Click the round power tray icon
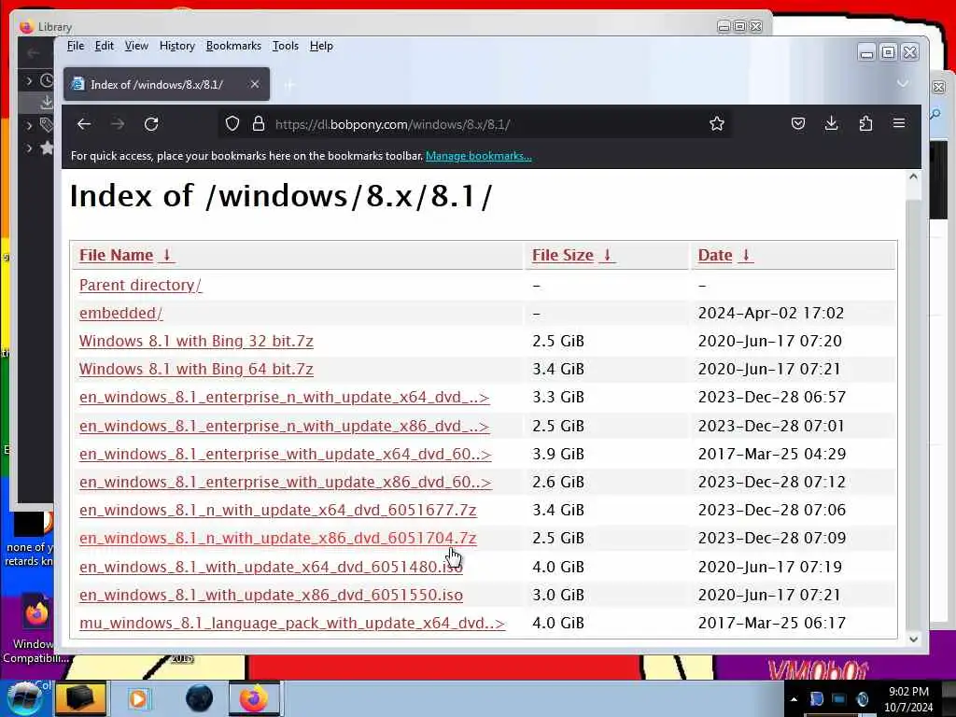Viewport: 956px width, 717px height. tap(862, 698)
